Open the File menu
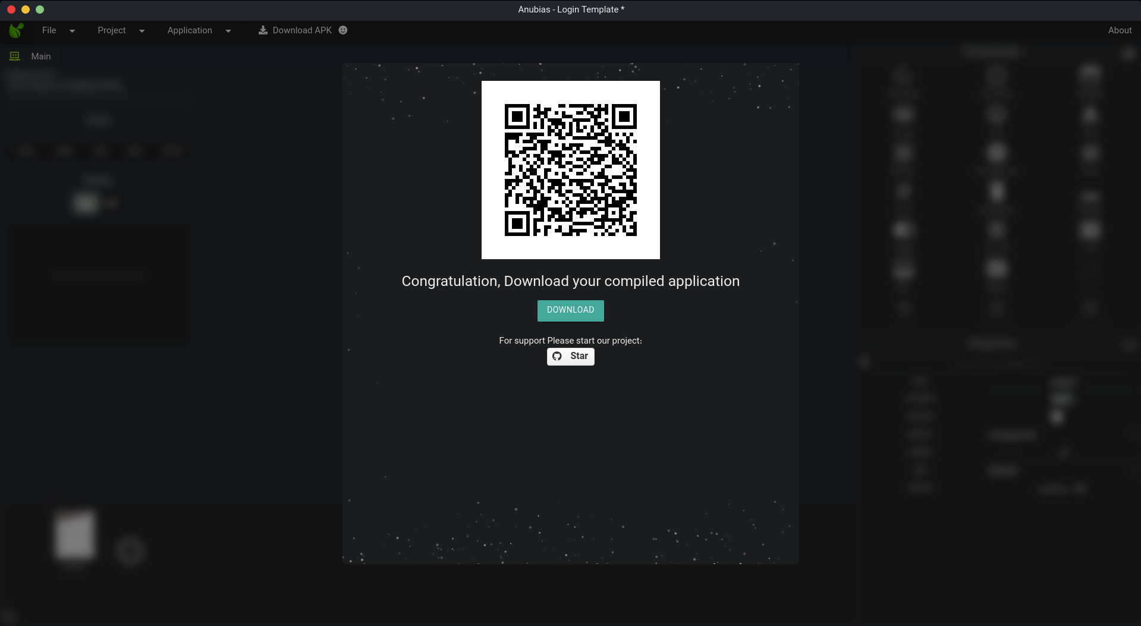 [49, 30]
